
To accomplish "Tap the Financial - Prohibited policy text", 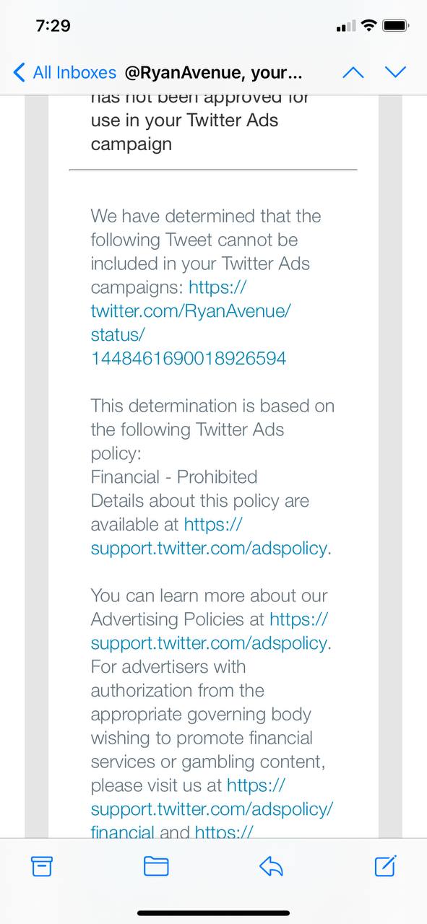I will [x=174, y=477].
